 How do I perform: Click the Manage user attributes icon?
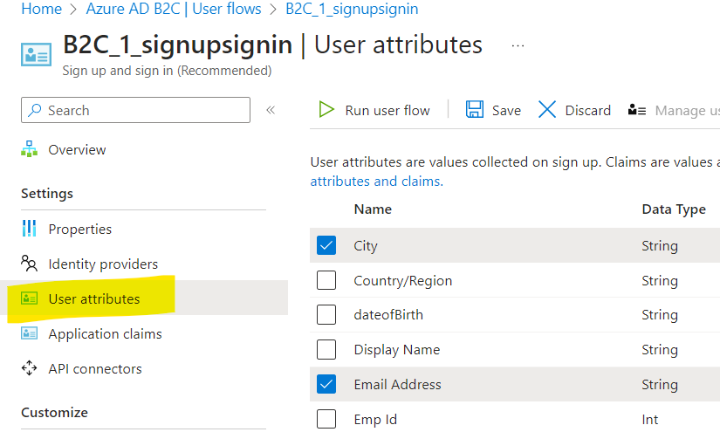pyautogui.click(x=637, y=110)
